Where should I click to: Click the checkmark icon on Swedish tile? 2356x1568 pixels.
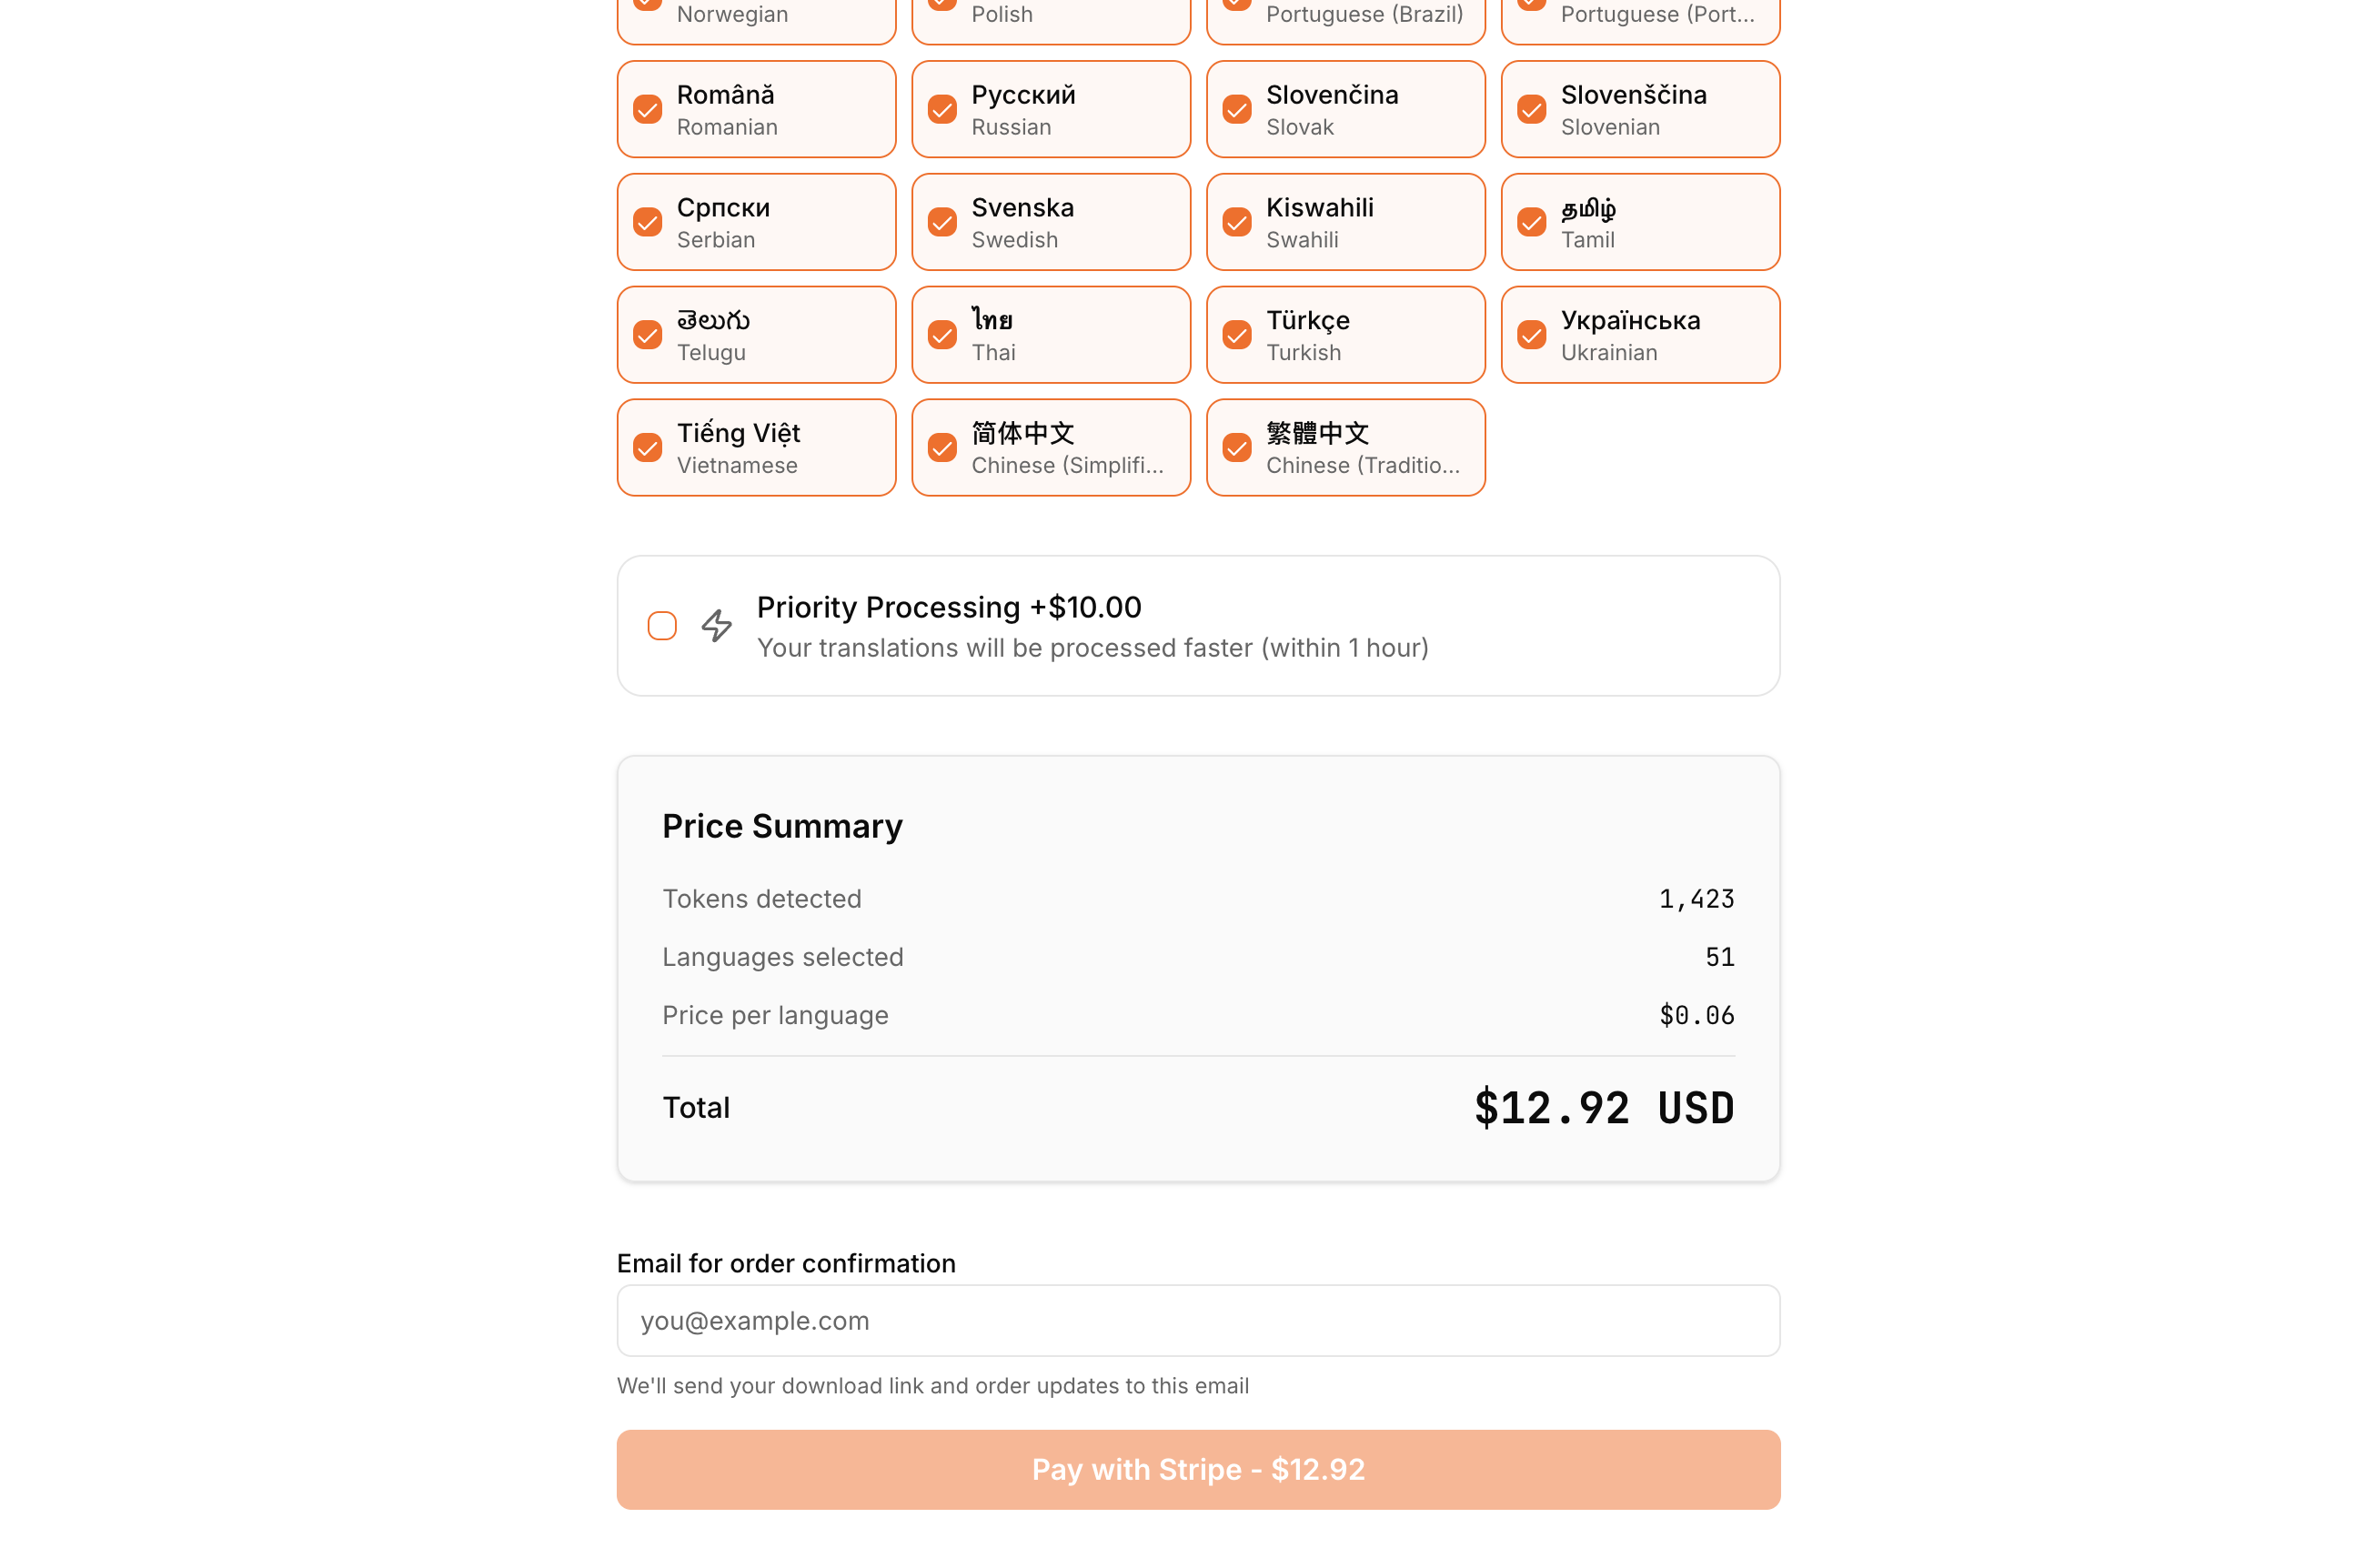pyautogui.click(x=941, y=221)
